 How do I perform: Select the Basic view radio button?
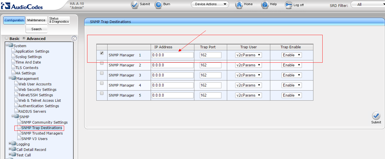pyautogui.click(x=7, y=38)
